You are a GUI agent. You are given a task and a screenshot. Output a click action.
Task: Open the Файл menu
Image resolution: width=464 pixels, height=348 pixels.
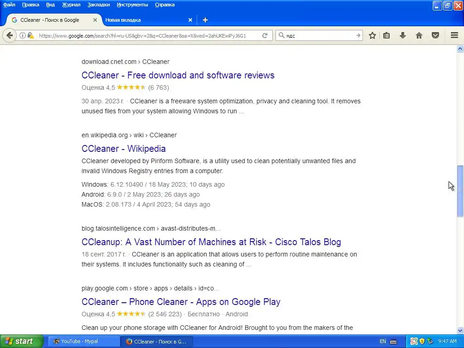click(9, 5)
